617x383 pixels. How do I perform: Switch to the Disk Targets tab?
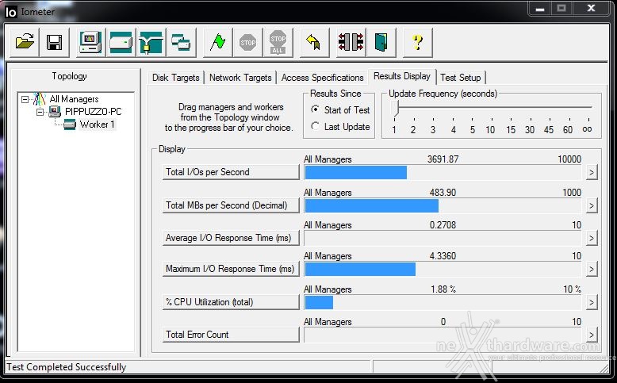click(175, 78)
